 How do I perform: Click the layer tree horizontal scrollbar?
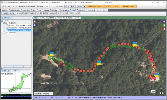click(x=16, y=66)
